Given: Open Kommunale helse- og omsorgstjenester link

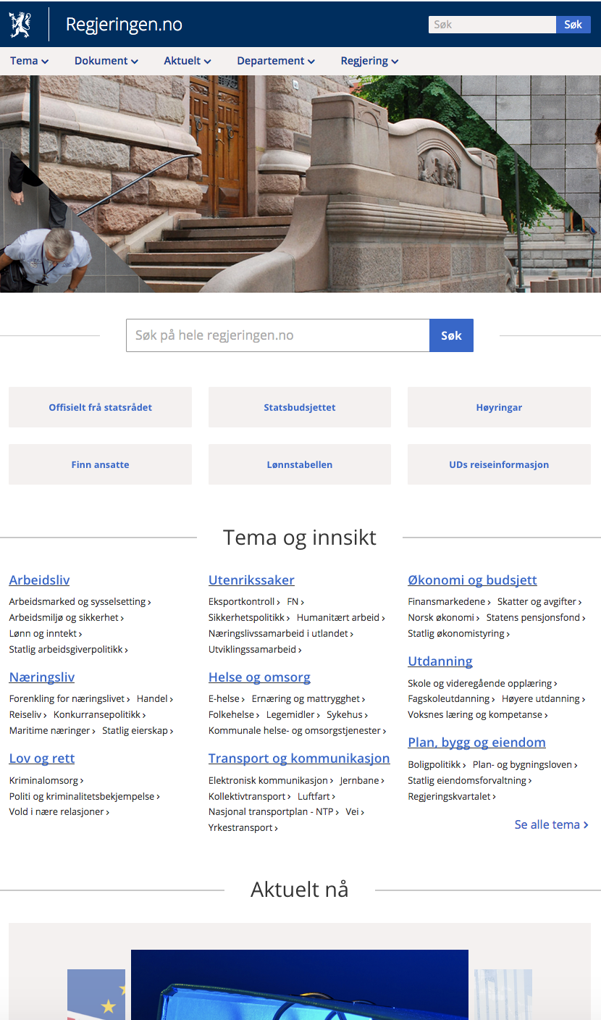Looking at the screenshot, I should [x=298, y=731].
